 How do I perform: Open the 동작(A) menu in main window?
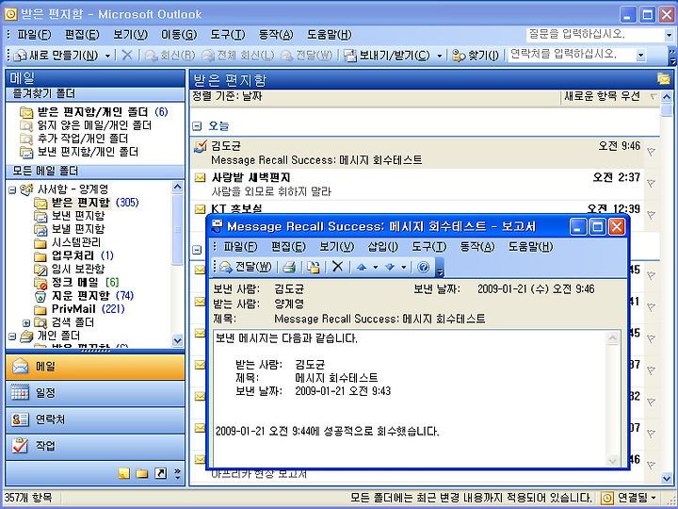tap(276, 35)
